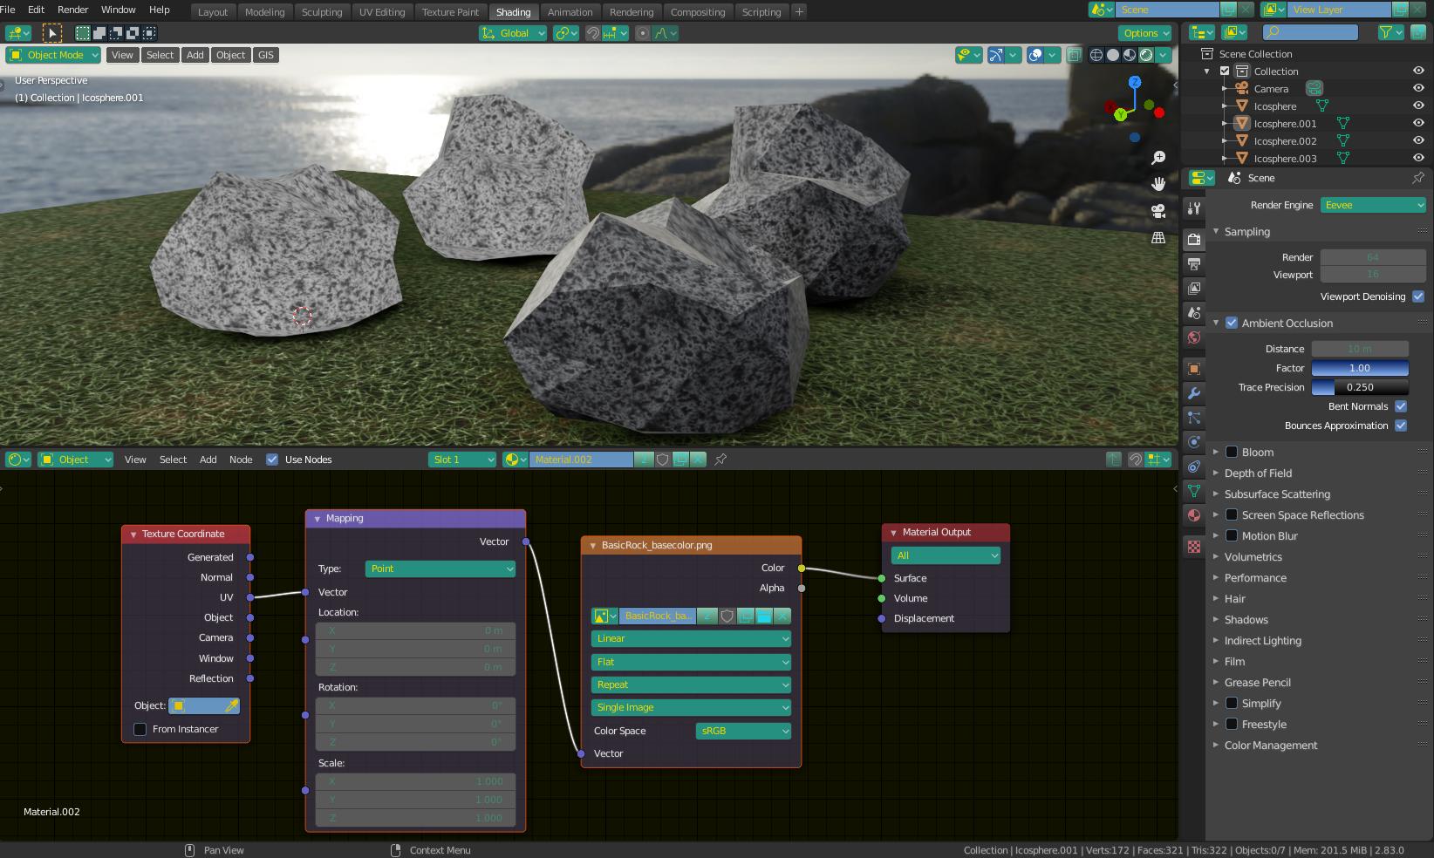Open the Object Mode dropdown

(x=53, y=55)
